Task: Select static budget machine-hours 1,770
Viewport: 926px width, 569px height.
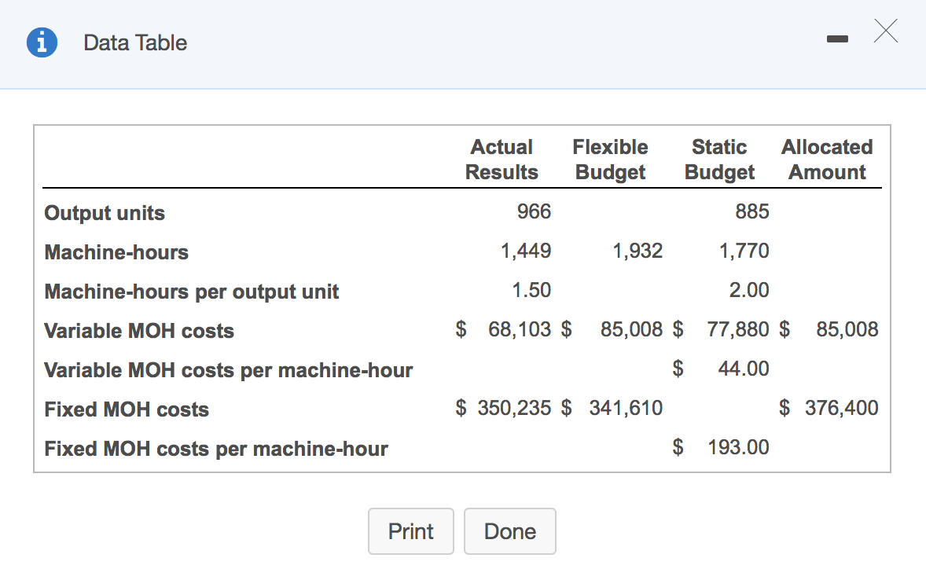Action: point(744,251)
